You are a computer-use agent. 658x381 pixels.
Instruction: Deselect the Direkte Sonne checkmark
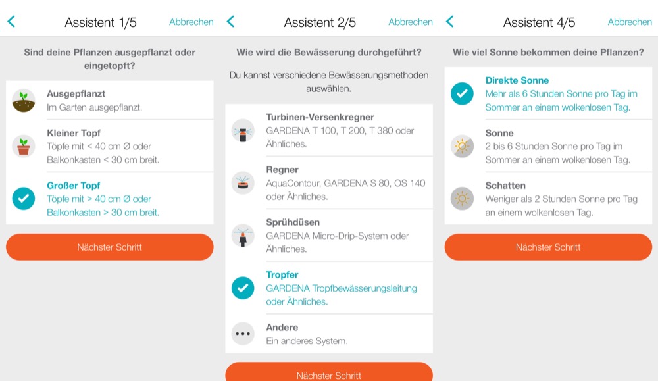coord(462,93)
